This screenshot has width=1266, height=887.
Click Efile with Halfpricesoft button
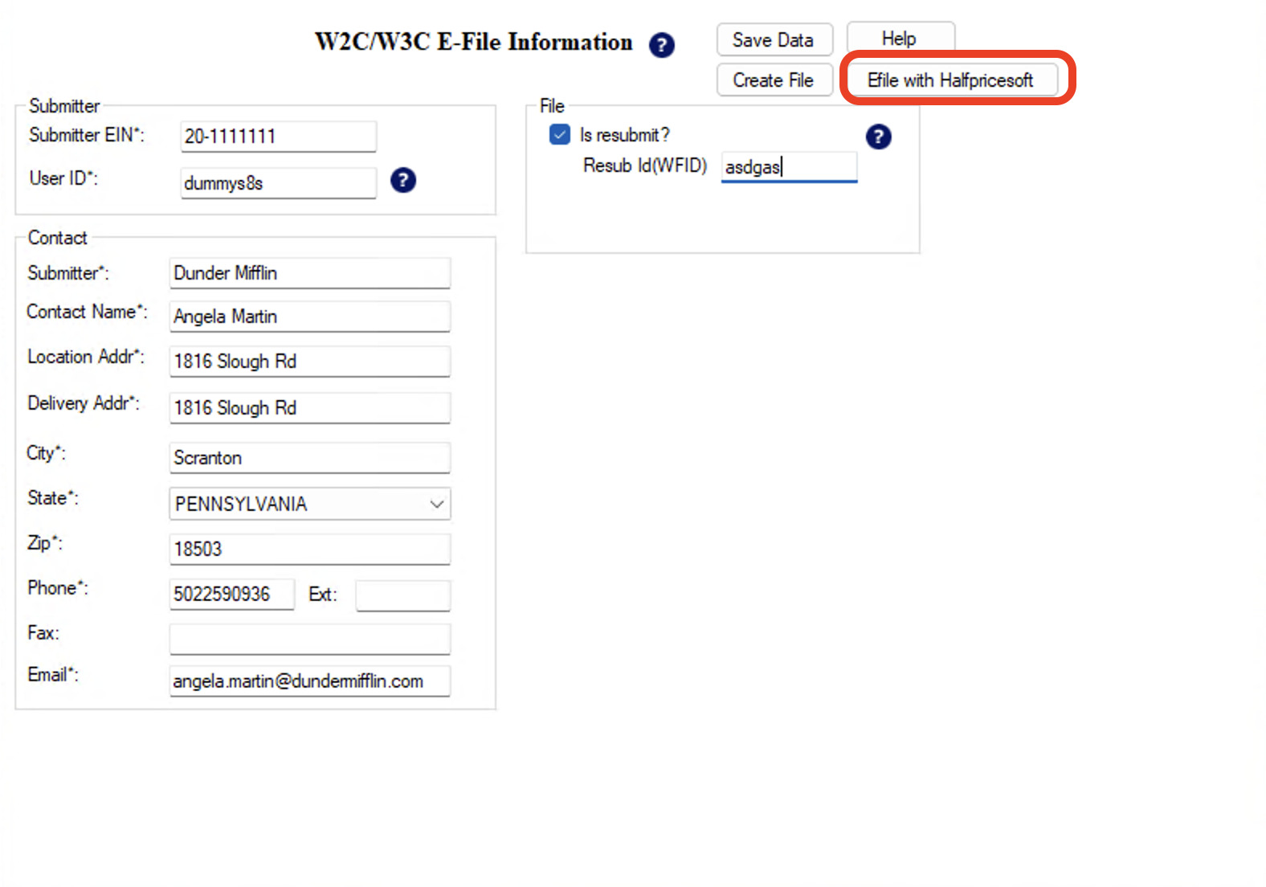[x=951, y=80]
